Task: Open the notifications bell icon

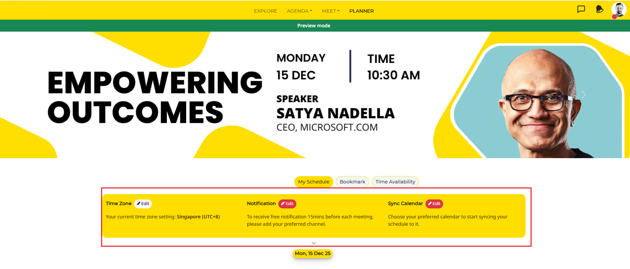Action: pos(600,9)
